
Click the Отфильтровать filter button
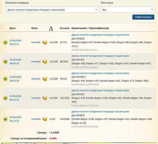(143, 17)
